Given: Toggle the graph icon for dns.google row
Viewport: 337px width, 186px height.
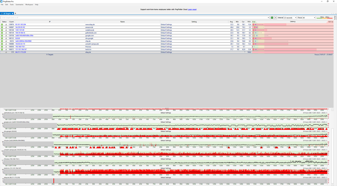Looking at the screenshot, I should pos(6,38).
